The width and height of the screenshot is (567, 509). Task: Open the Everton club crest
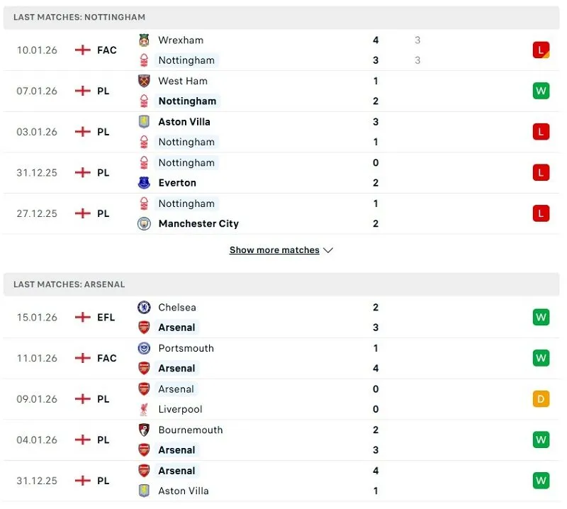[x=145, y=183]
